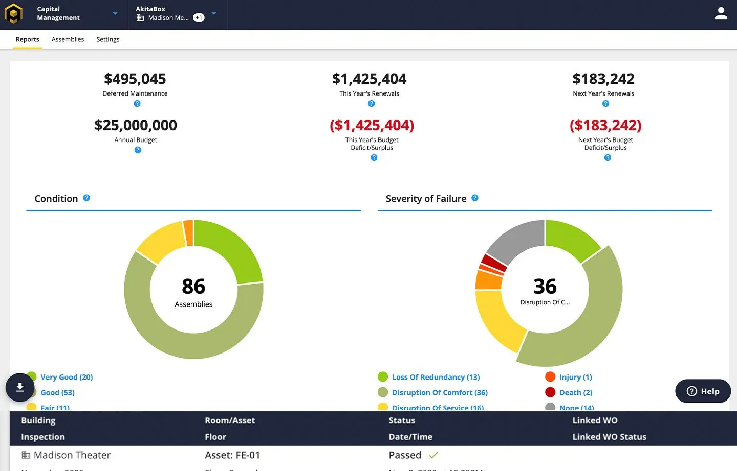
Task: Open the Help chat button
Action: pyautogui.click(x=703, y=391)
